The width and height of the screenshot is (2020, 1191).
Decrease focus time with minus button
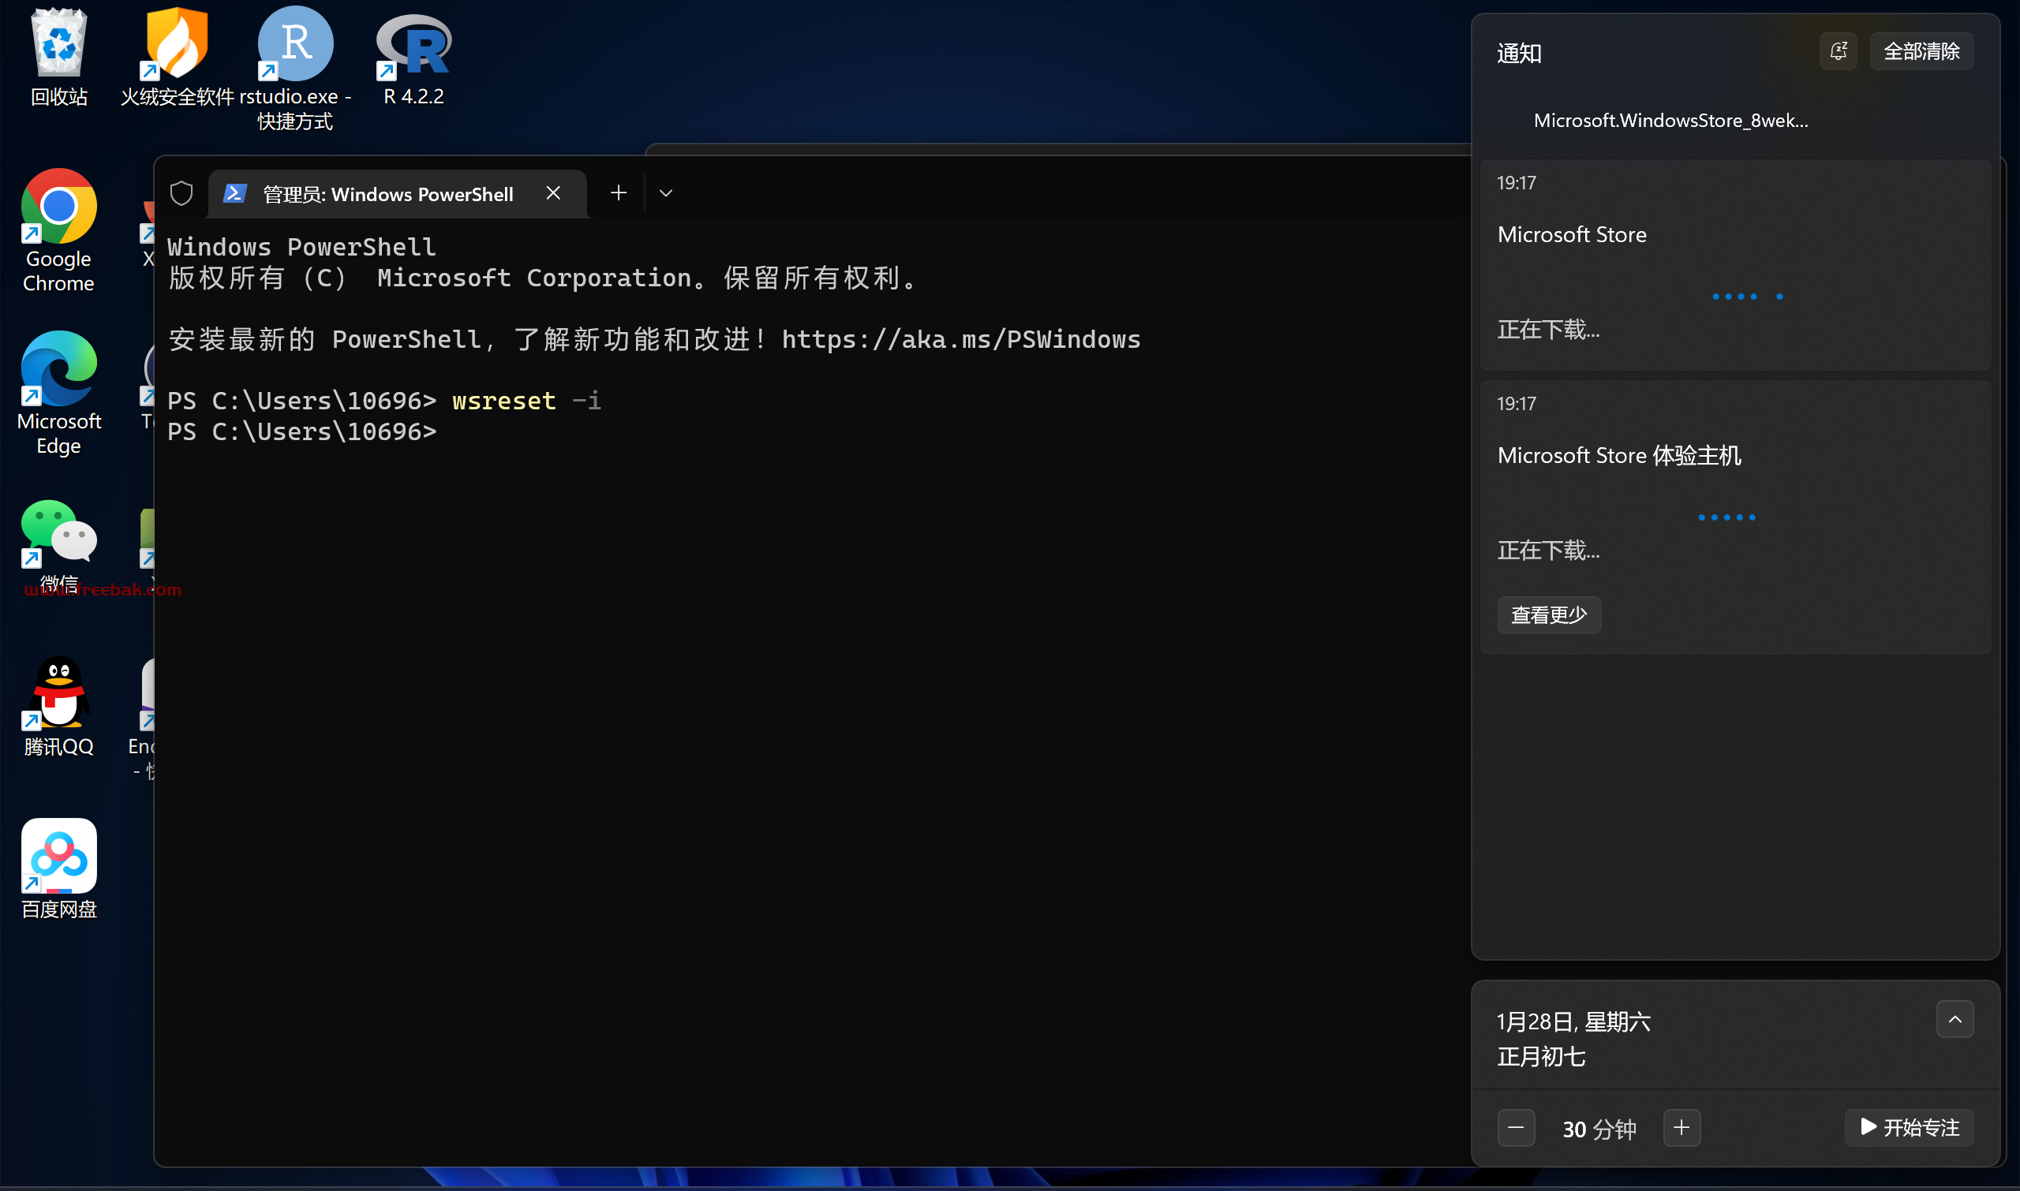pyautogui.click(x=1516, y=1128)
